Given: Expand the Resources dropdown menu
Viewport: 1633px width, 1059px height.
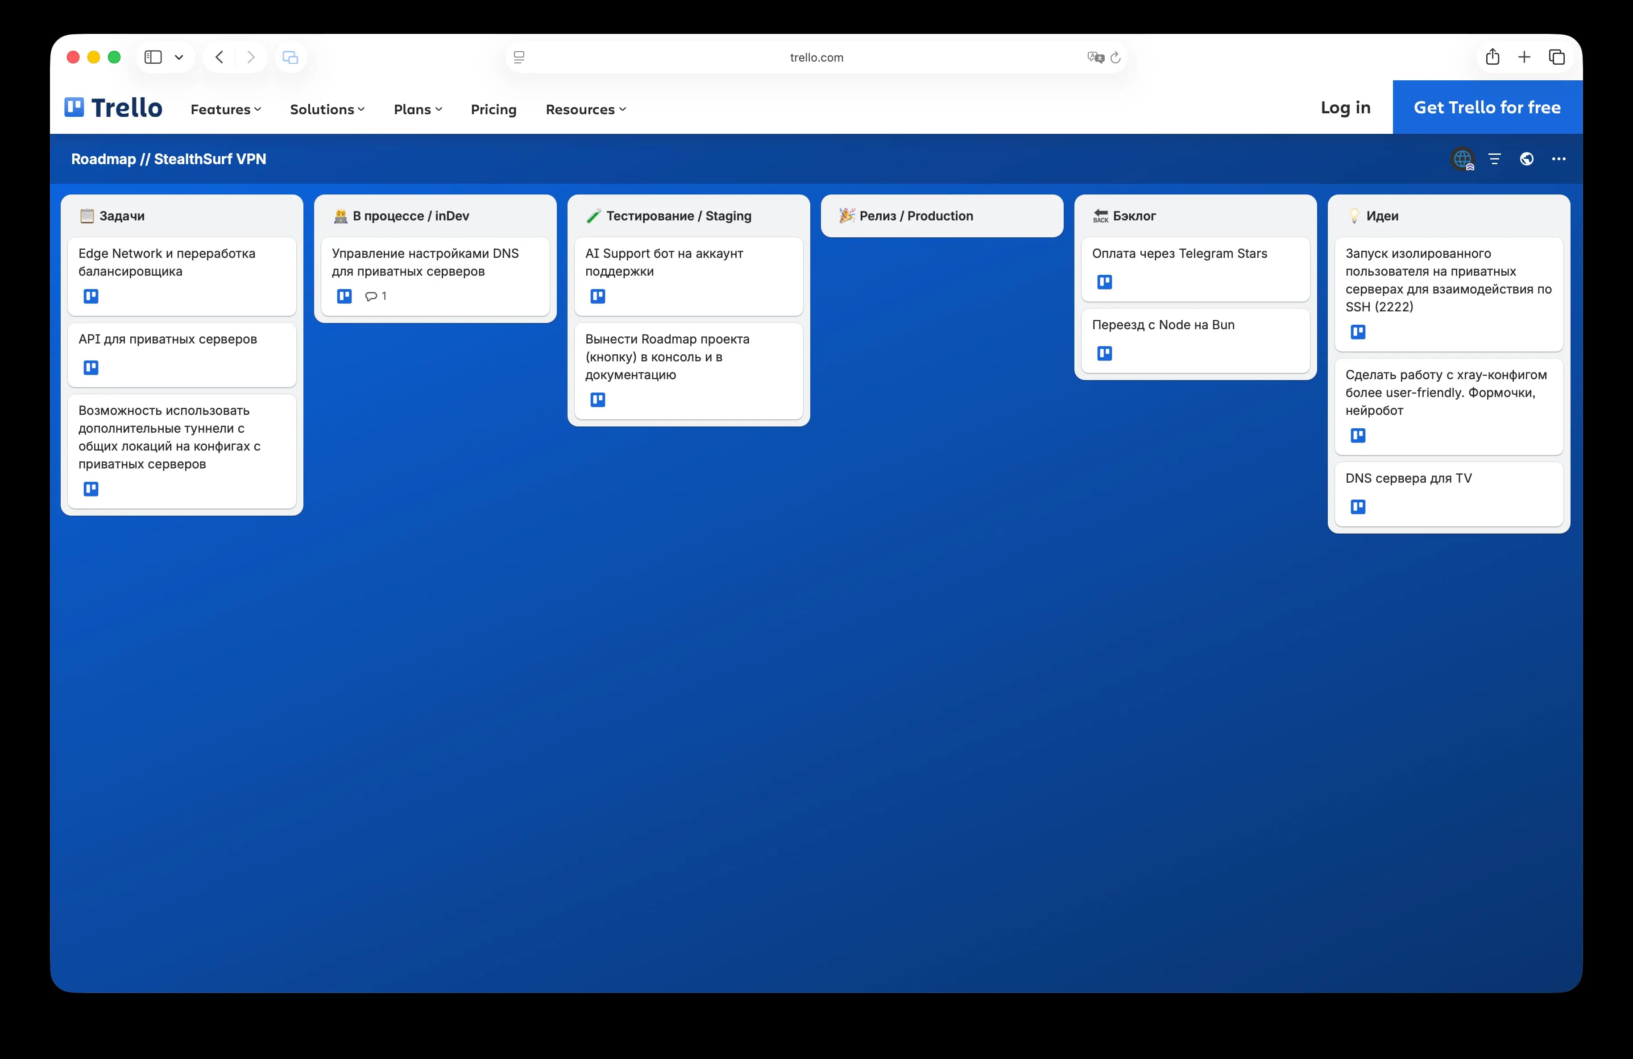Looking at the screenshot, I should coord(585,109).
